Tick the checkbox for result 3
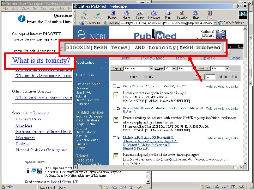The width and height of the screenshot is (254, 190). [114, 138]
